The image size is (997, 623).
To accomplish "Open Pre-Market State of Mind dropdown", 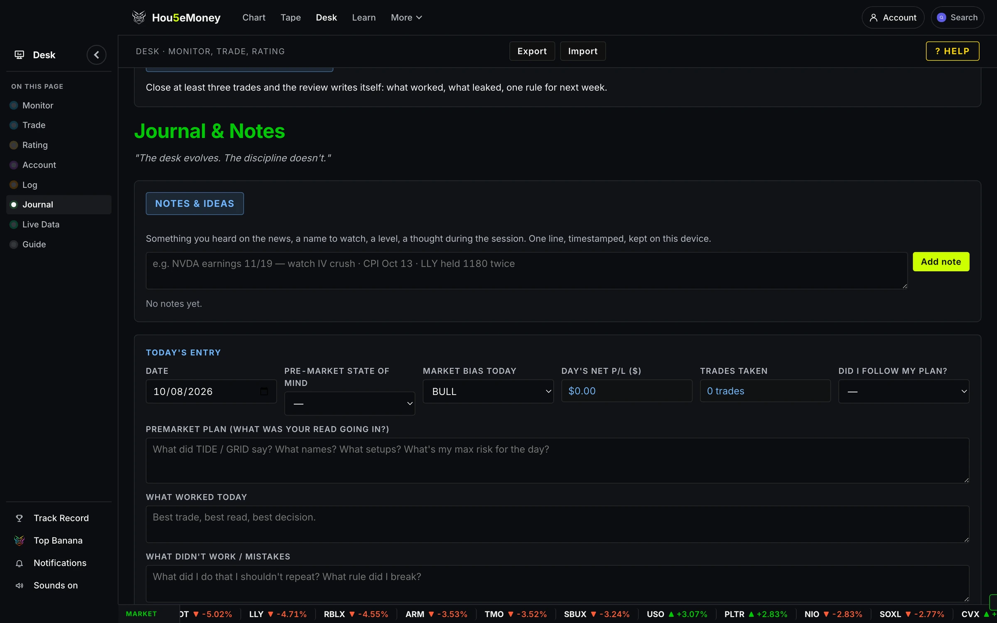I will click(x=350, y=403).
